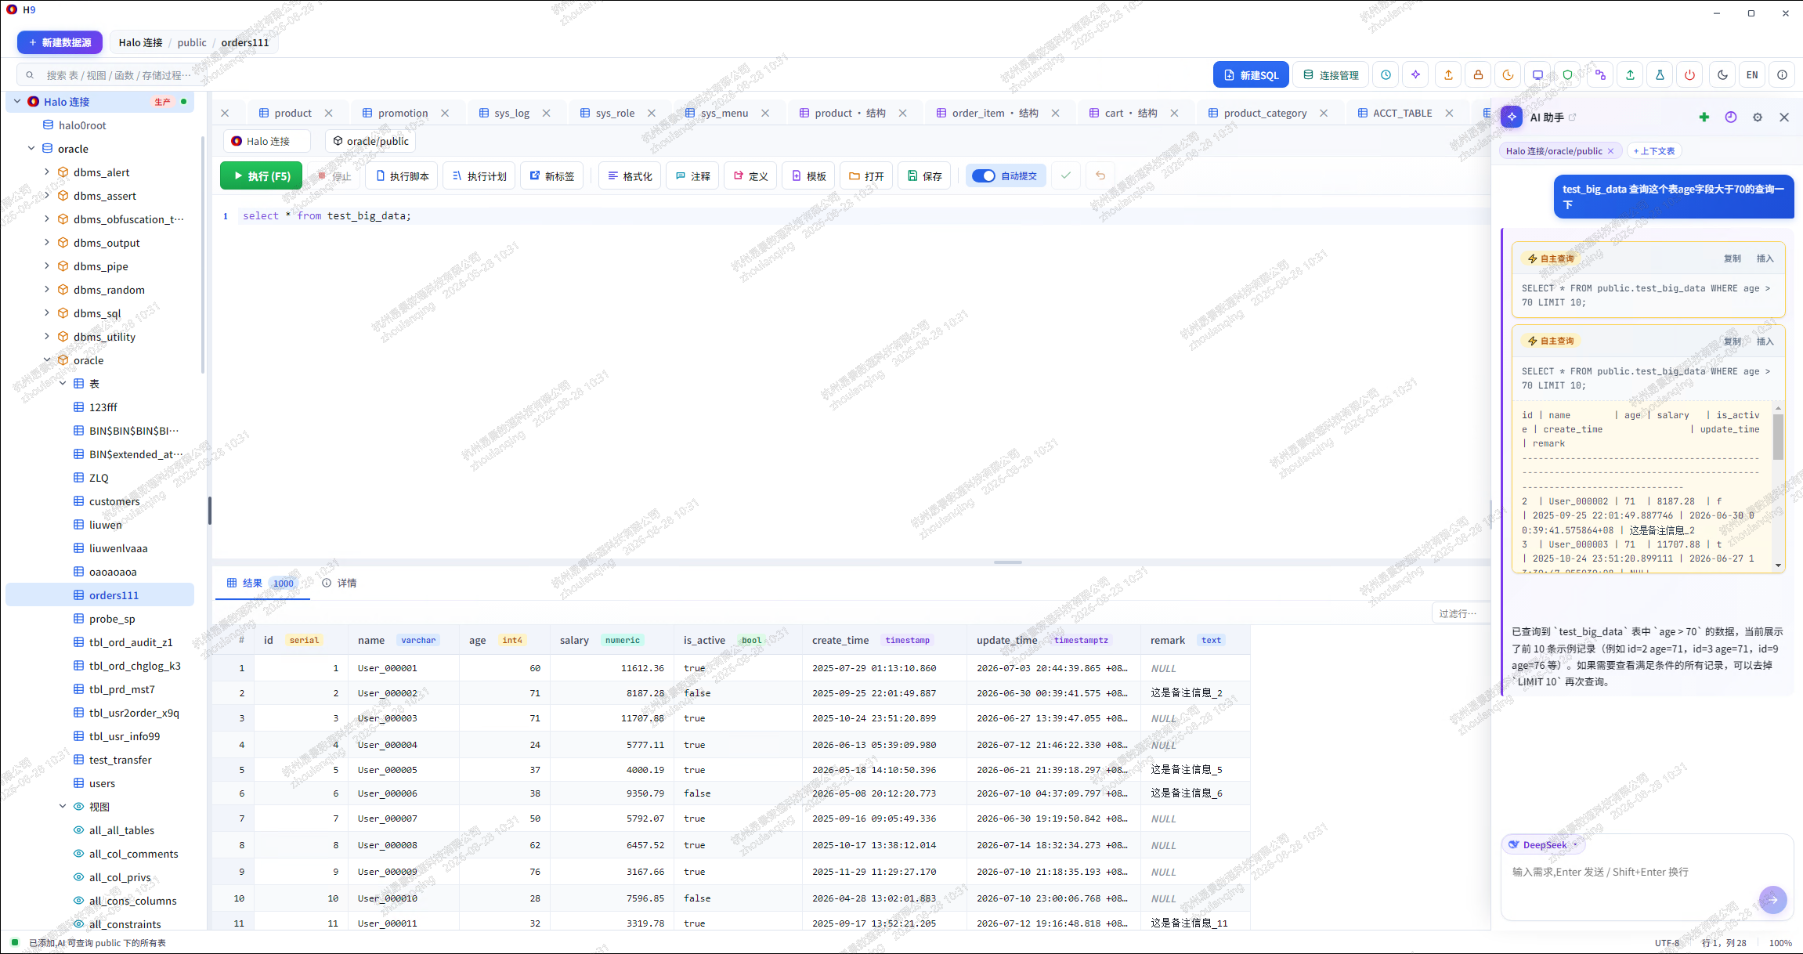Collapse the 表 tables folder
Image resolution: width=1803 pixels, height=954 pixels.
tap(63, 384)
